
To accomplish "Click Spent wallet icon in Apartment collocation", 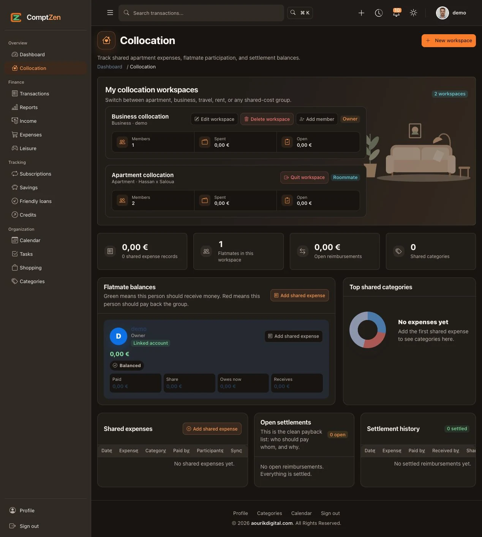I will [205, 200].
